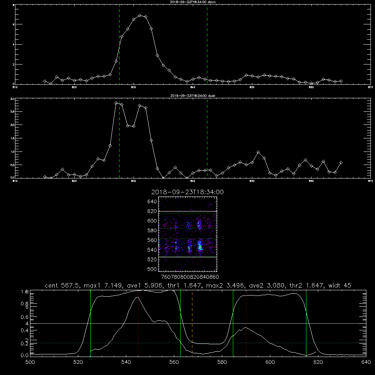Click y-axis label "520" beside the heatmap
Image resolution: width=375 pixels, height=375 pixels.
(x=152, y=259)
